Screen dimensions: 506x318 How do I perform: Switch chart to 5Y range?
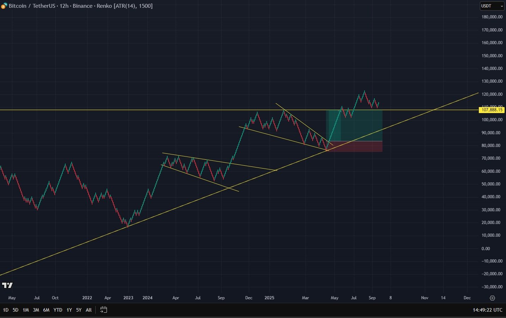[x=79, y=310]
